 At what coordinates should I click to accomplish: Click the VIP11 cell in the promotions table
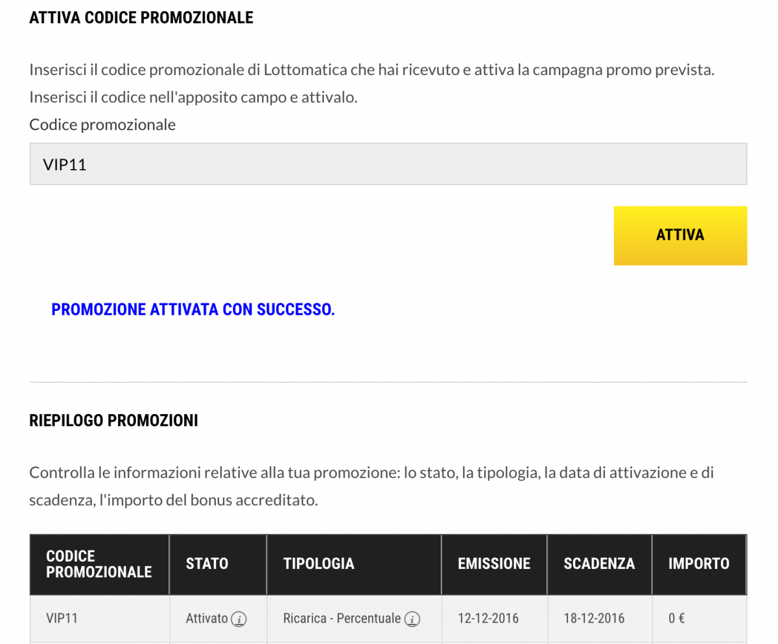tap(62, 618)
